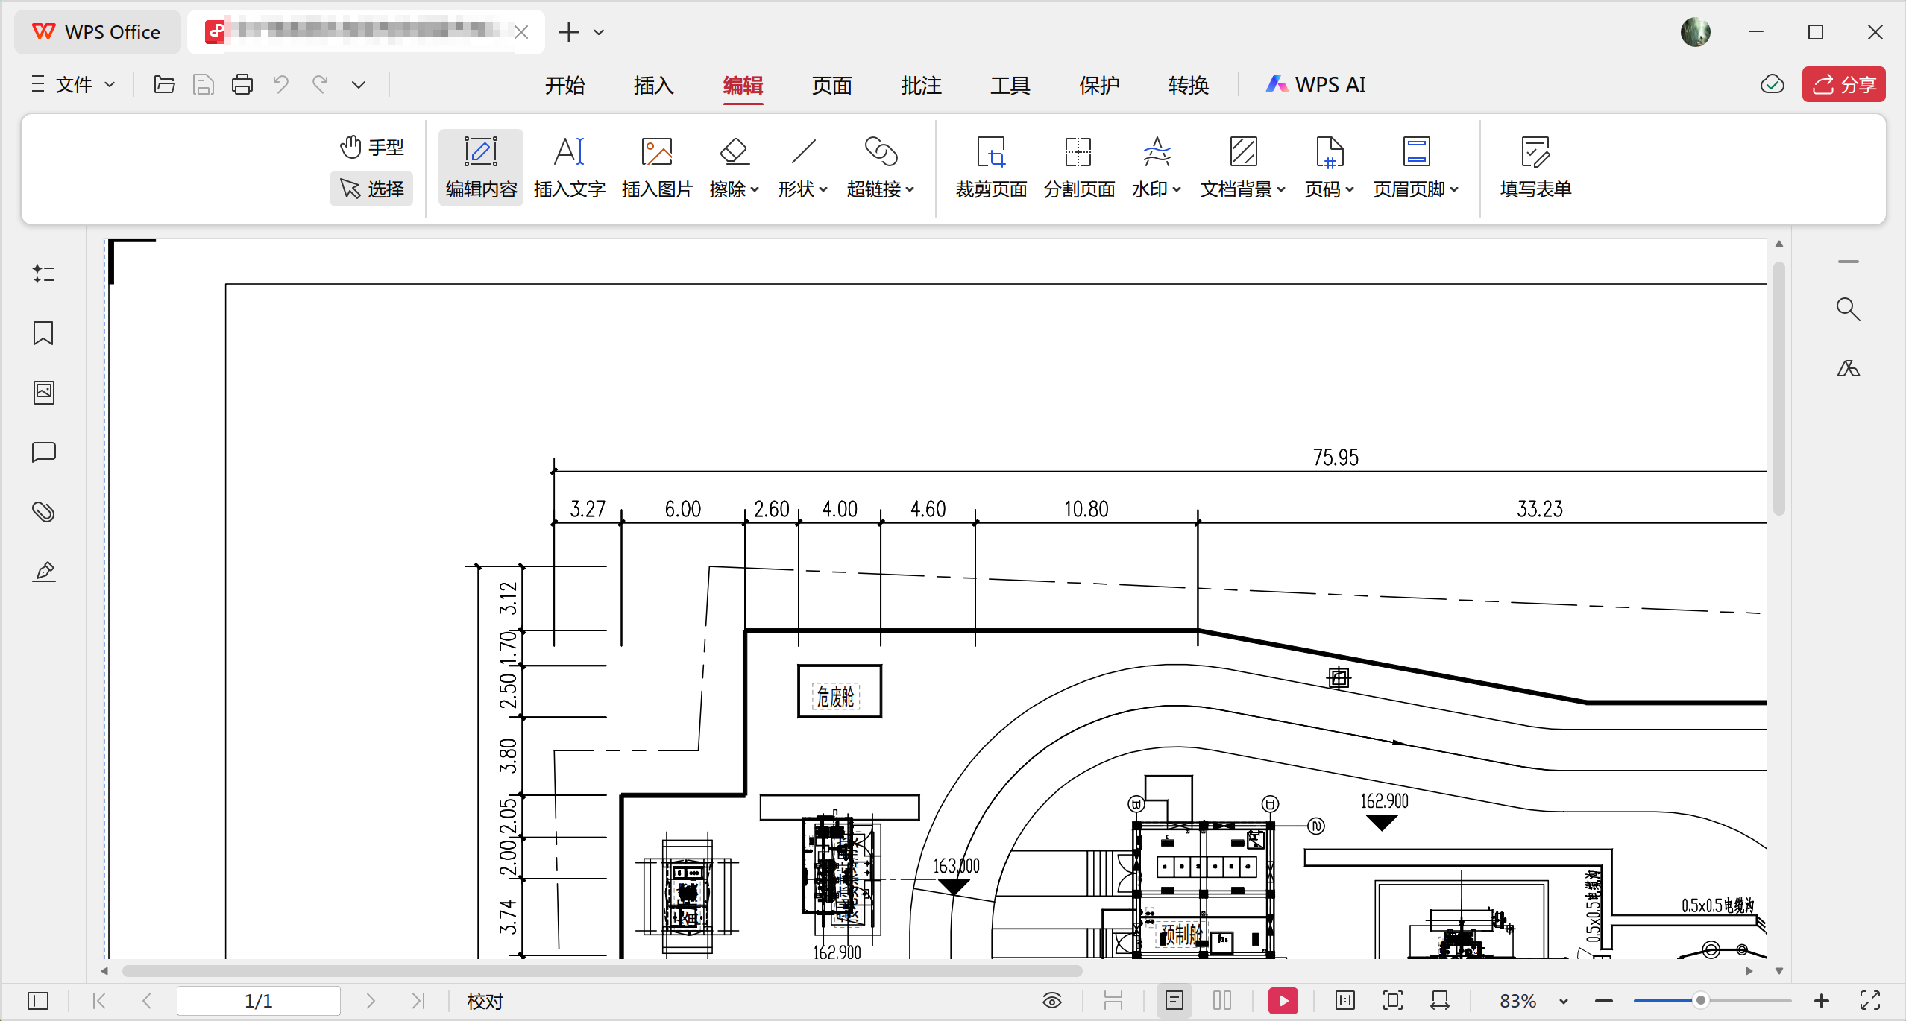Click the Insert Text (插入文字) tool
This screenshot has width=1906, height=1021.
pyautogui.click(x=569, y=168)
